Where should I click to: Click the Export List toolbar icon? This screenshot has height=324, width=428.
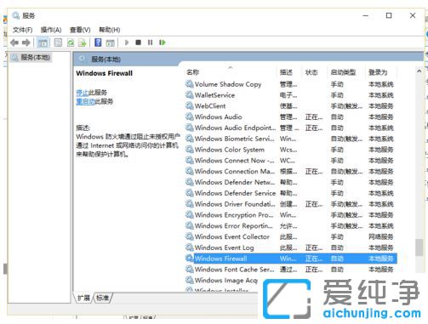click(x=83, y=43)
